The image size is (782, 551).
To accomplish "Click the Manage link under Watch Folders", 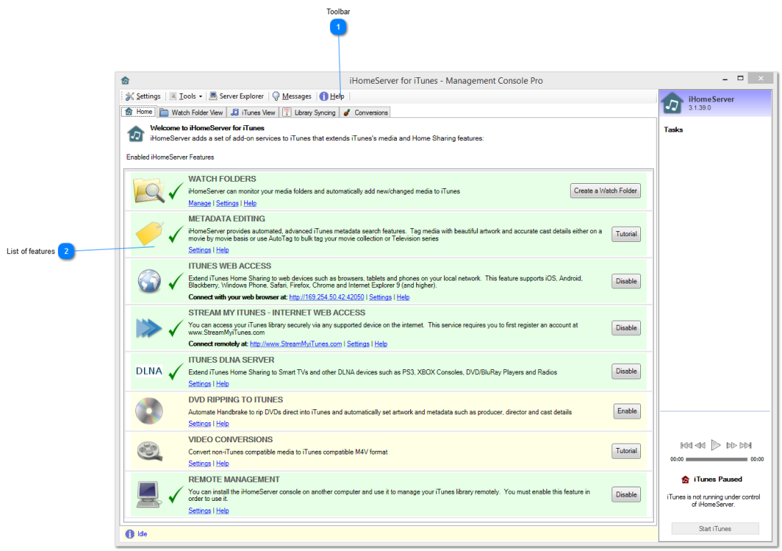I will click(200, 203).
